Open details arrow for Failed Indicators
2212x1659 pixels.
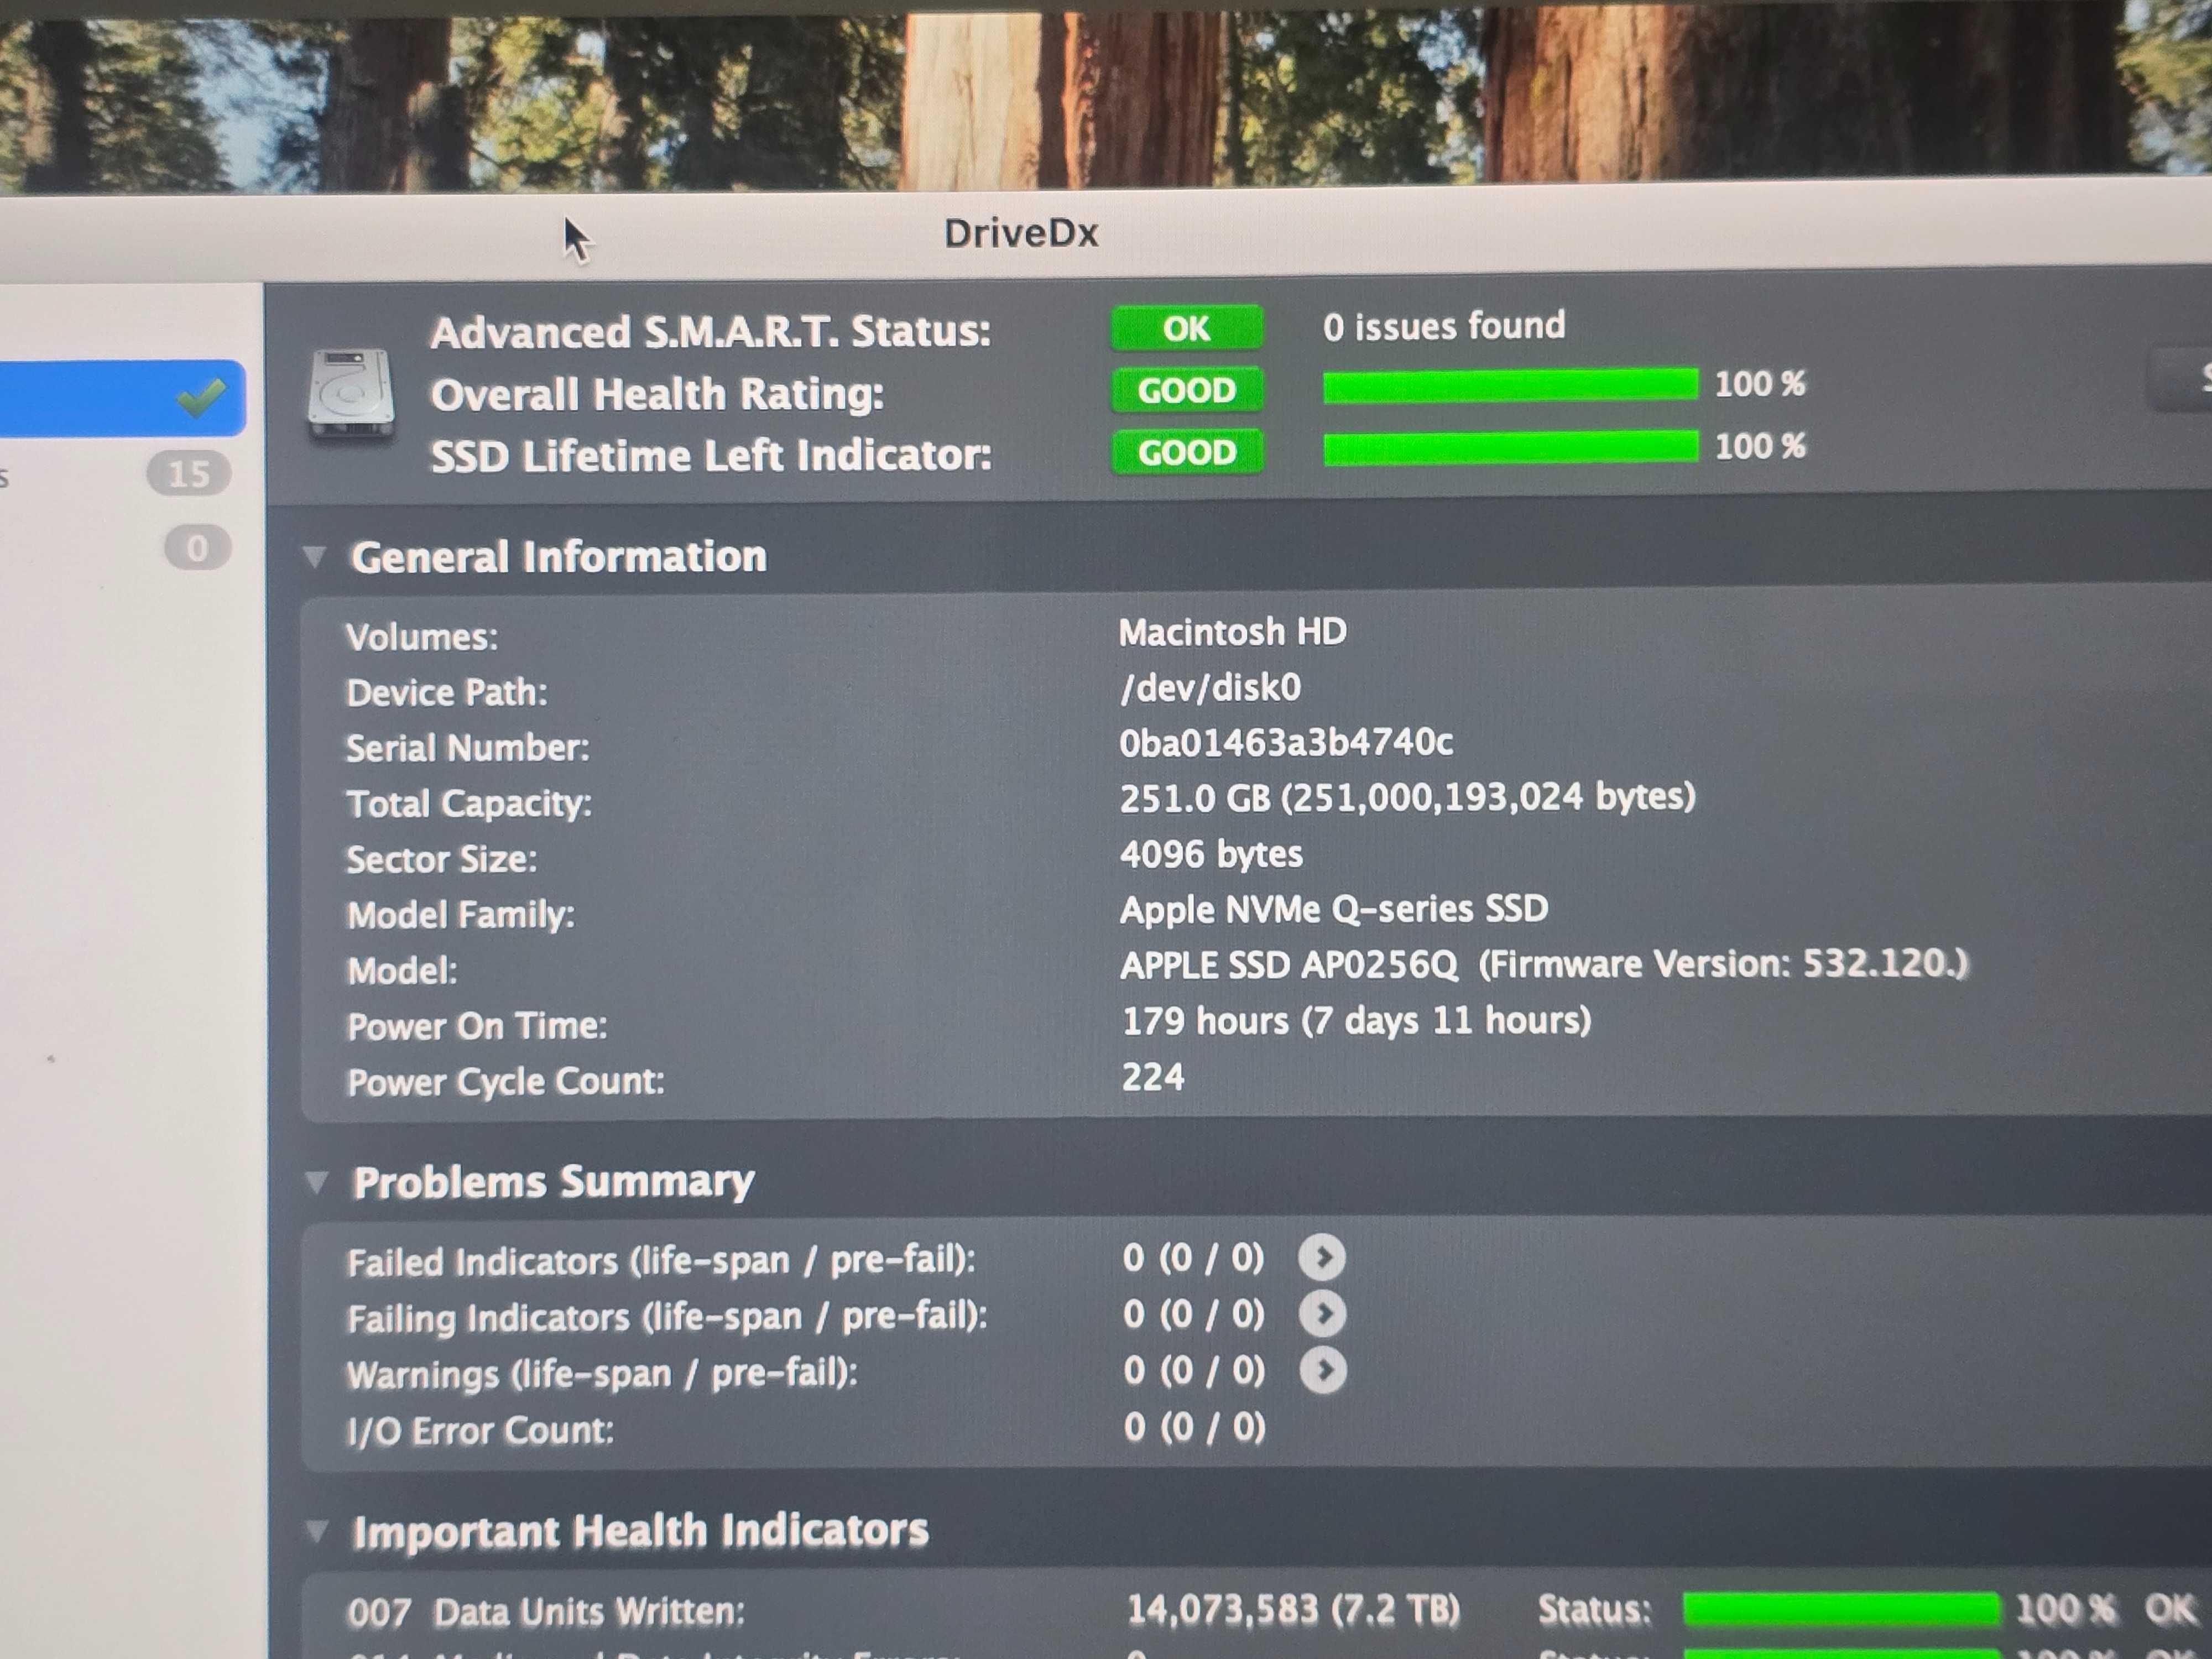coord(1322,1258)
